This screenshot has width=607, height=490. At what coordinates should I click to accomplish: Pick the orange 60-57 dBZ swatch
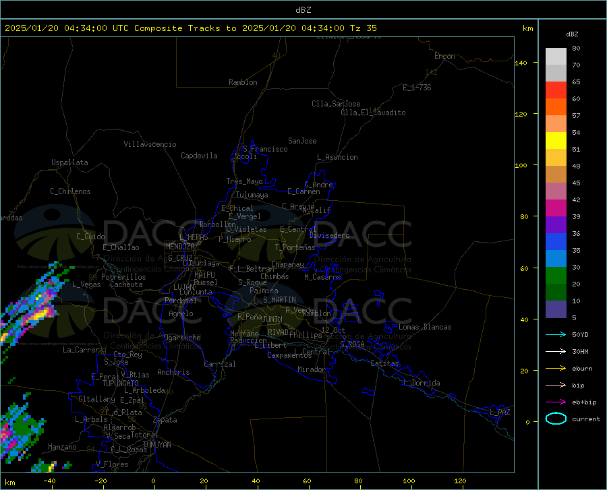(556, 107)
